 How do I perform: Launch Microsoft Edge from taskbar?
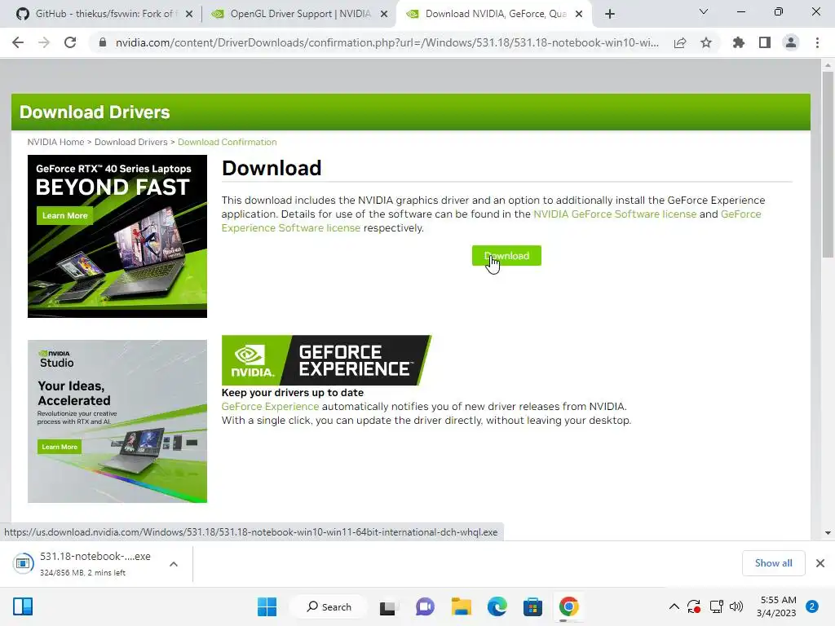[497, 606]
